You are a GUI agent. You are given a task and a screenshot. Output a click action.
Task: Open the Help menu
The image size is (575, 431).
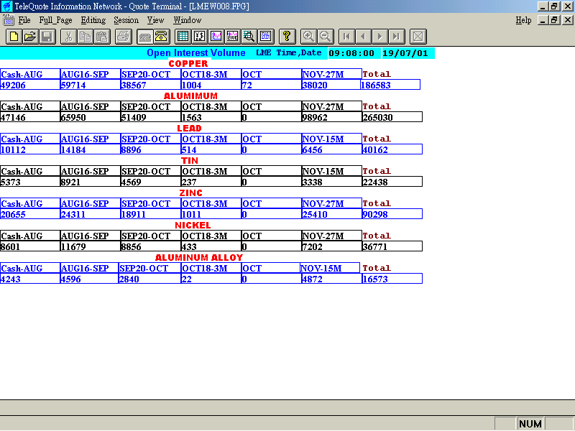coord(523,20)
